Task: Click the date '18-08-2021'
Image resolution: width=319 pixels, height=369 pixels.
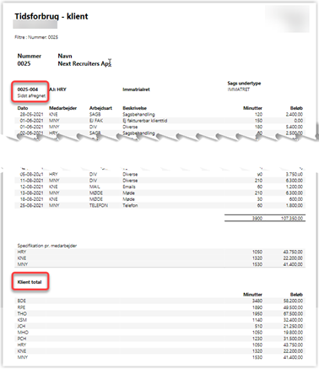Action: (32, 199)
